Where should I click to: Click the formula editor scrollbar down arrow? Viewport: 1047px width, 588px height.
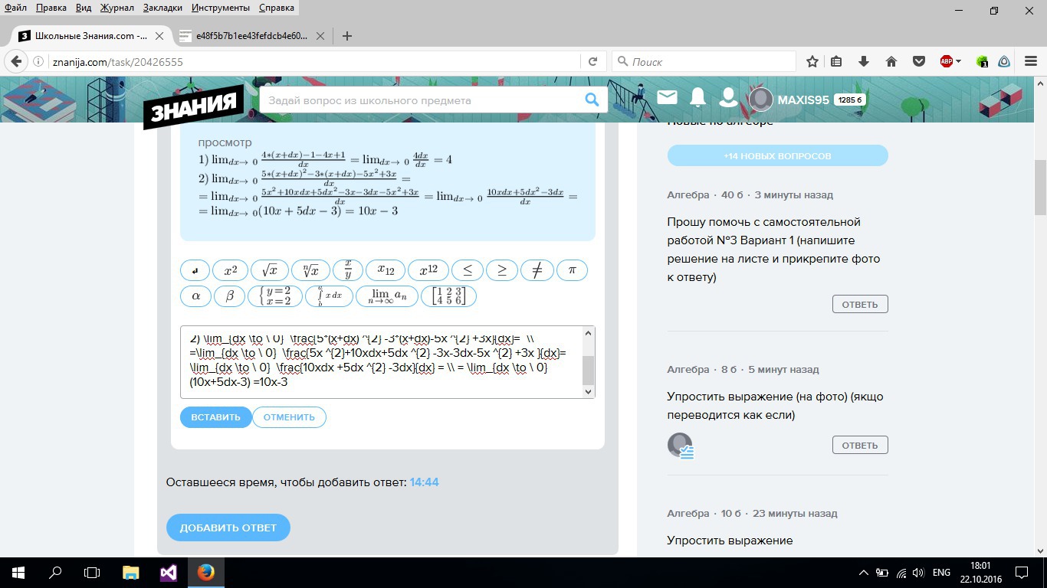(589, 391)
